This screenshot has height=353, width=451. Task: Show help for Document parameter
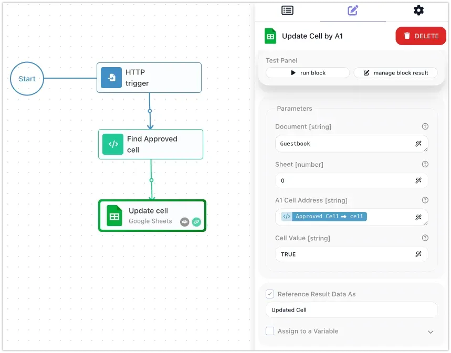tap(425, 126)
